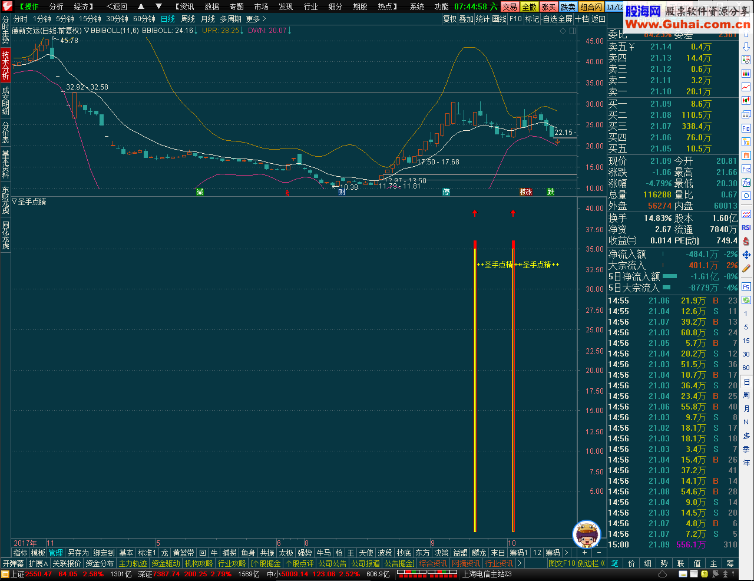Click the red trend line chart icon
Image resolution: width=754 pixels, height=581 pixels.
tap(746, 87)
